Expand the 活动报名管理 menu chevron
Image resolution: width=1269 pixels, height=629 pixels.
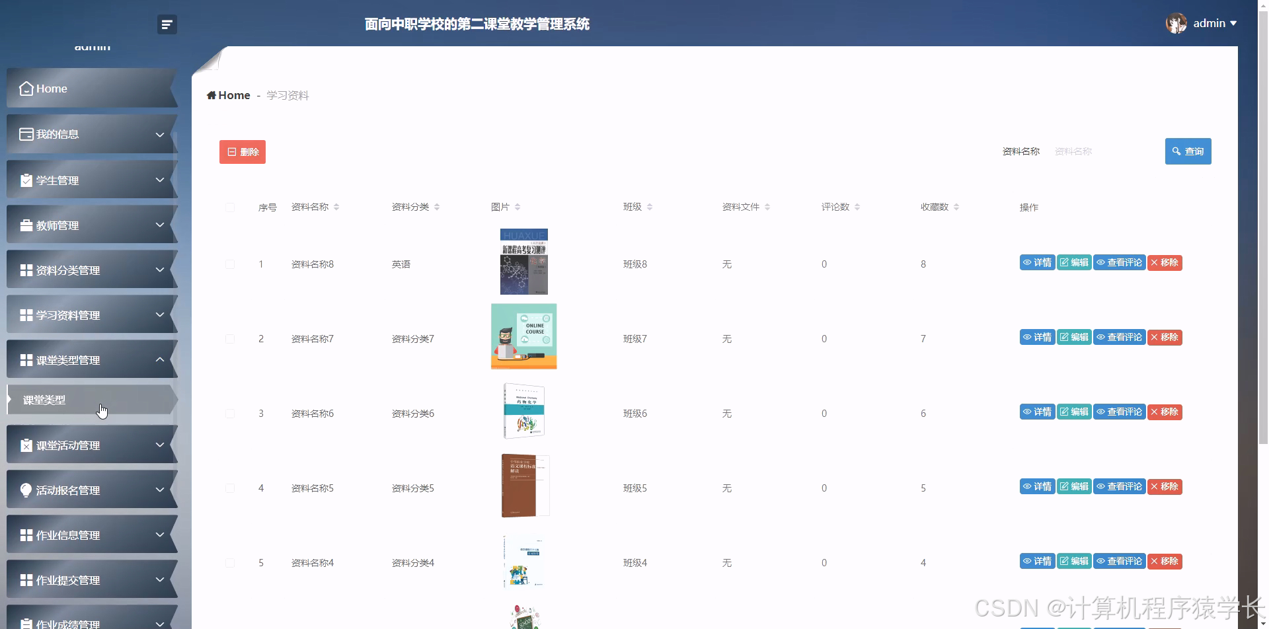(160, 490)
